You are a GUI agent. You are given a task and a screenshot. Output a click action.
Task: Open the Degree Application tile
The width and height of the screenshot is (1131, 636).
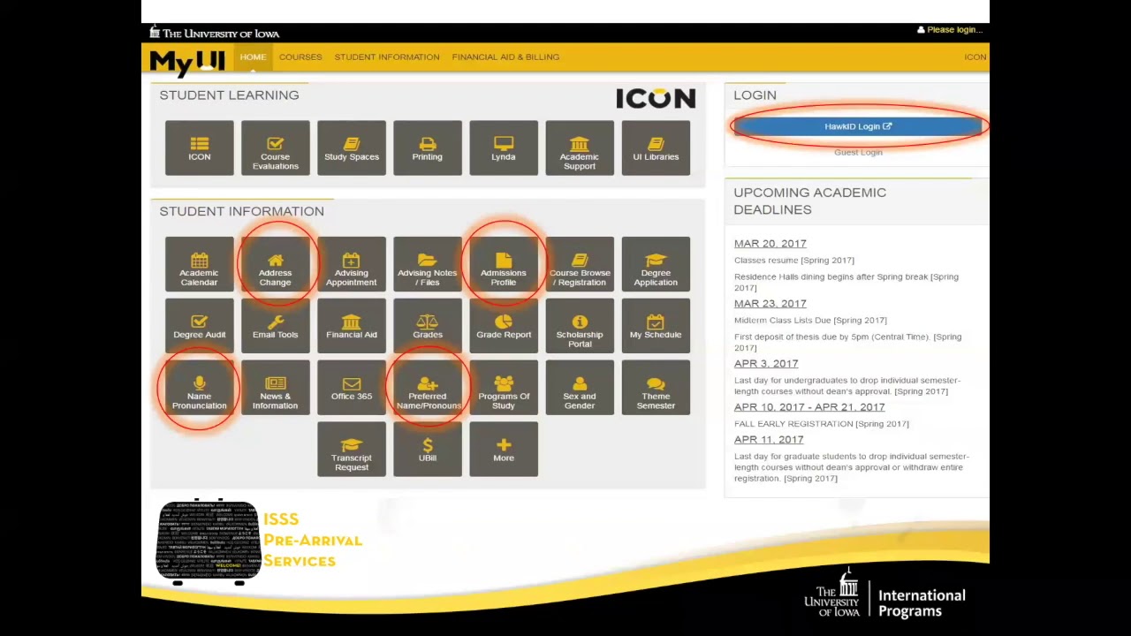656,264
